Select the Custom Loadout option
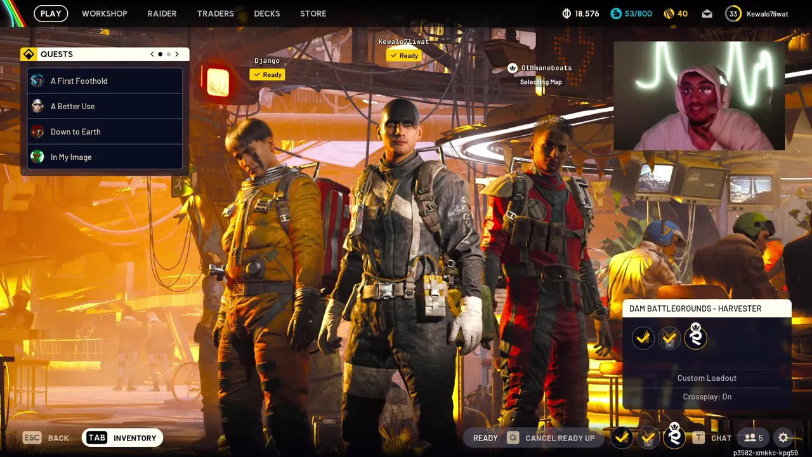This screenshot has width=812, height=457. tap(707, 378)
